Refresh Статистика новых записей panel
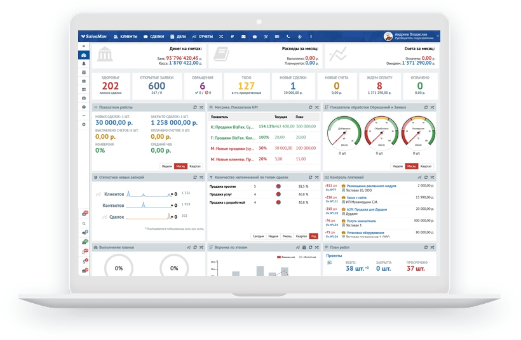The width and height of the screenshot is (521, 340). (195, 178)
